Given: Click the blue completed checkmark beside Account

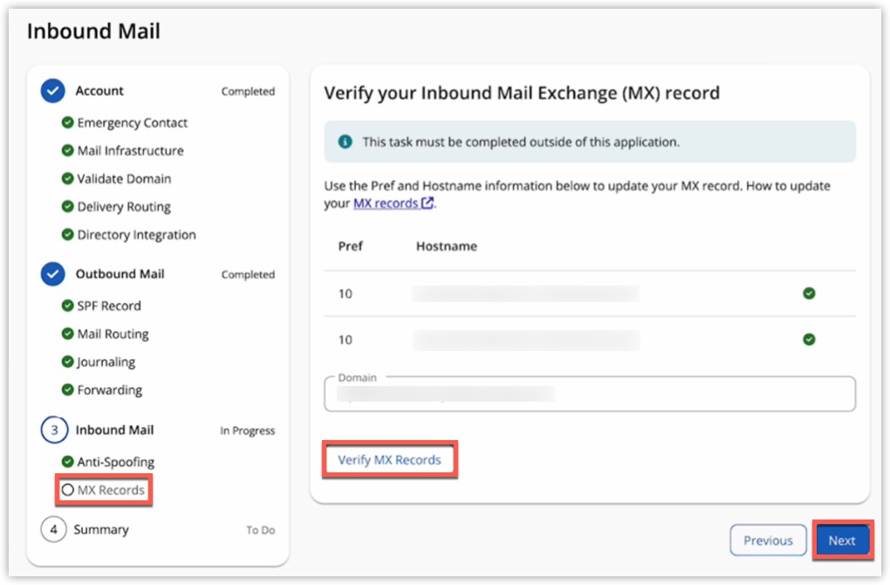Looking at the screenshot, I should 53,90.
